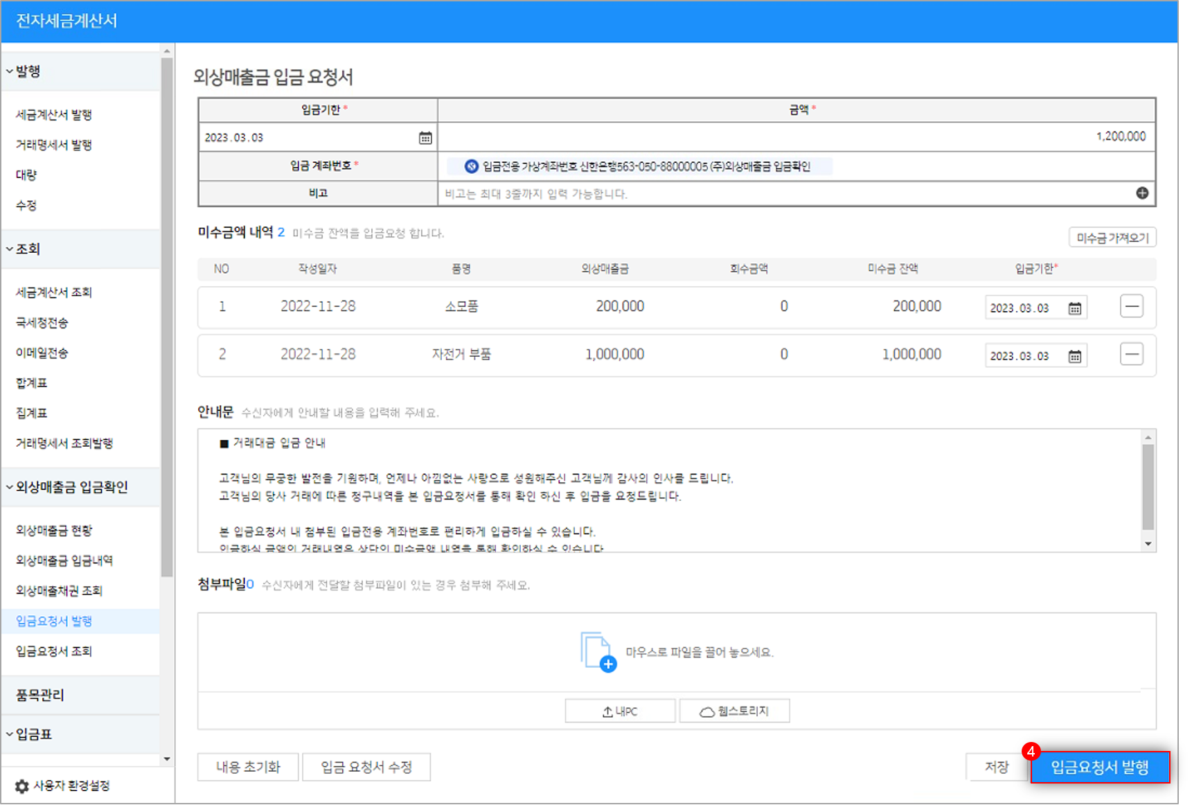Click the 금액 field showing 1,200,000
This screenshot has width=1192, height=805.
point(797,136)
